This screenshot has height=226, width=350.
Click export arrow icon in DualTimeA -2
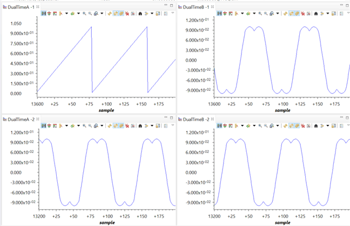[146, 126]
